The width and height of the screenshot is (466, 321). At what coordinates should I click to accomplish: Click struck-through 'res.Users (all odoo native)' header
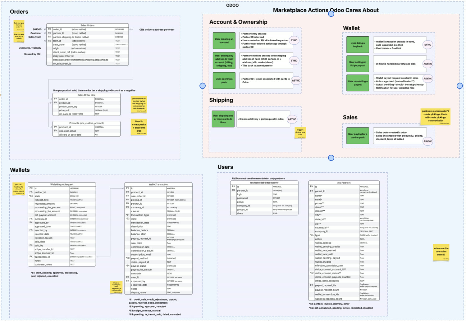click(264, 183)
